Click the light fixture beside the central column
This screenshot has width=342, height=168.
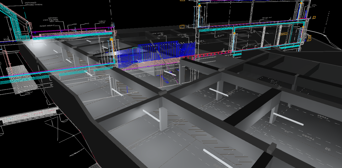tap(151, 115)
